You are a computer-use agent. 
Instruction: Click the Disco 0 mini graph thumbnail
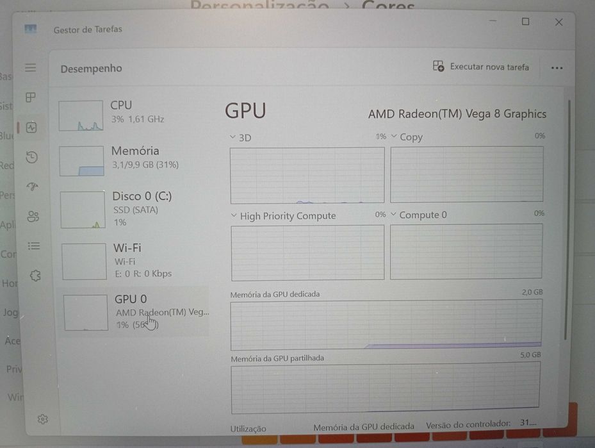pyautogui.click(x=83, y=210)
